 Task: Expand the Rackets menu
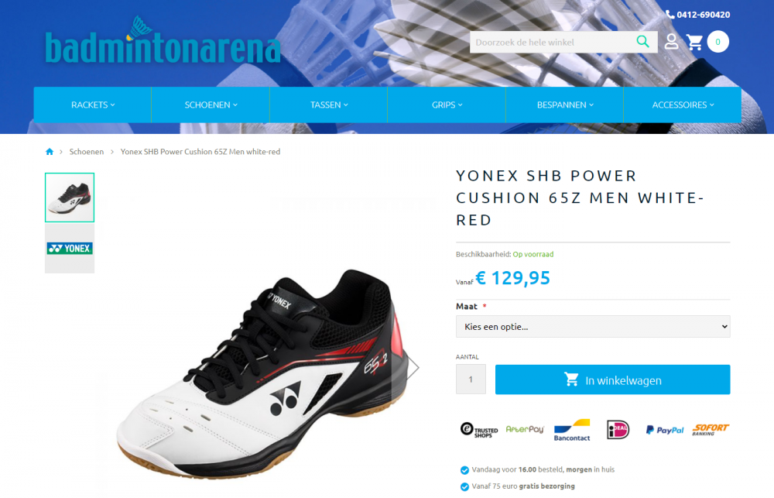[92, 105]
